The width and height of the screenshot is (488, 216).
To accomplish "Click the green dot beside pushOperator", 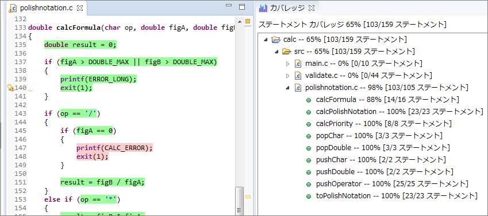I will [309, 184].
